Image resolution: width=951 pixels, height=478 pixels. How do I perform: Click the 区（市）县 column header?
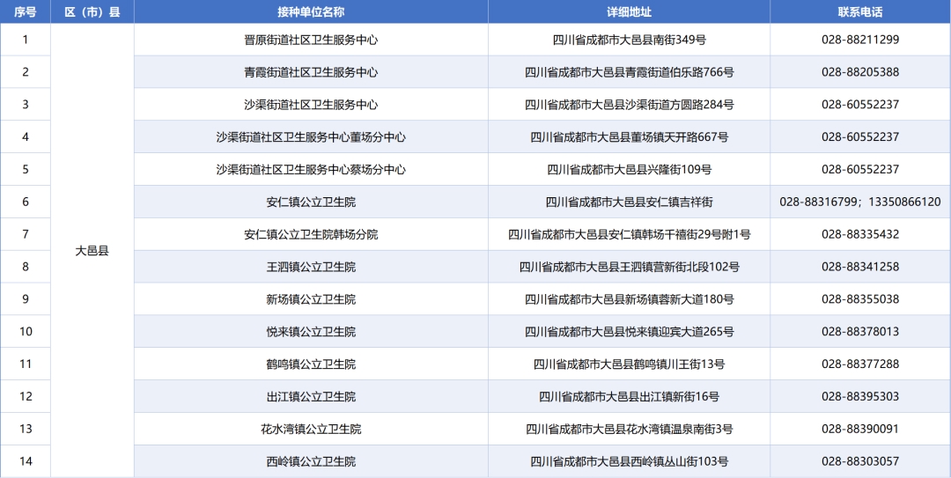[x=92, y=11]
